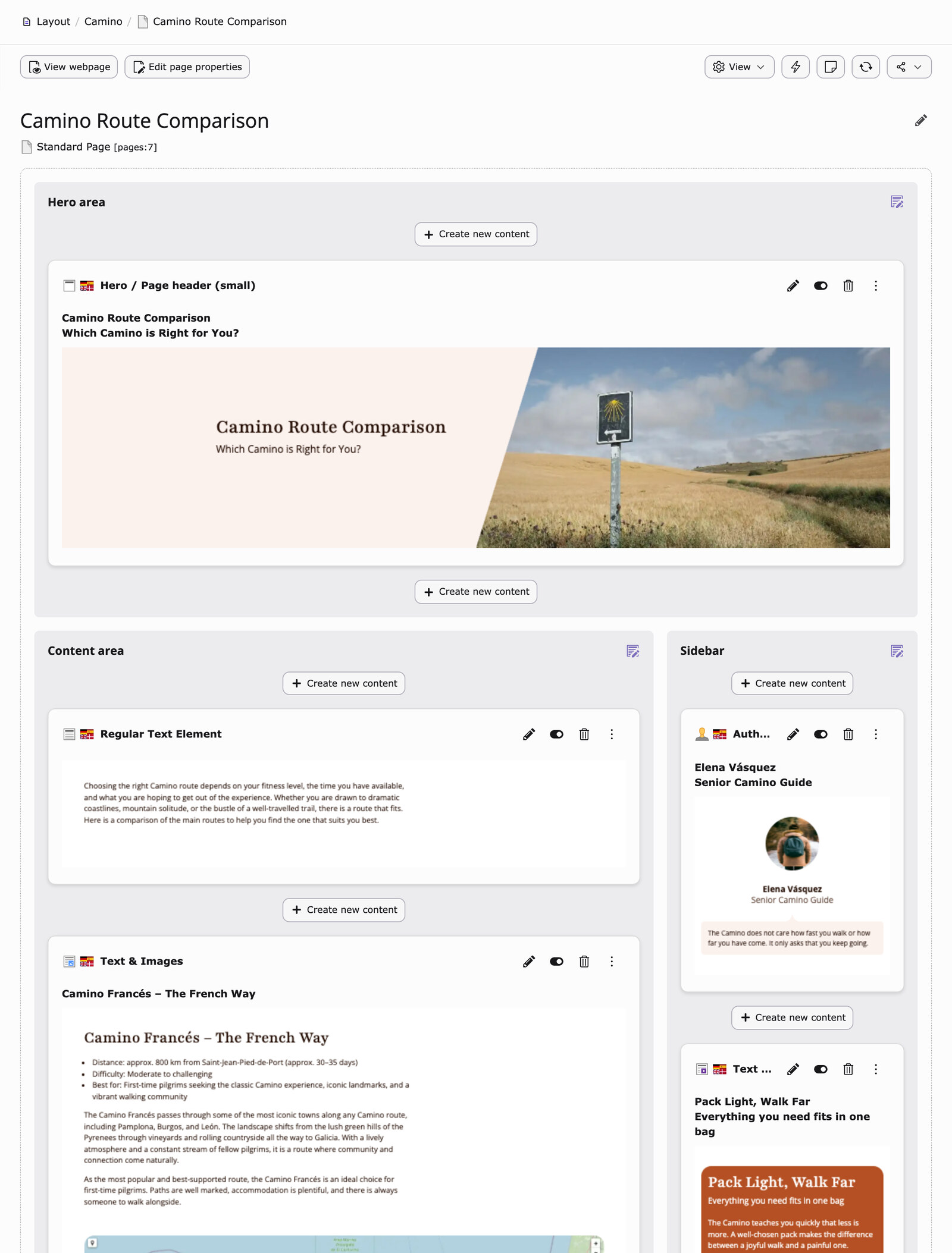Expand the share dropdown in toolbar
Screen dimensions: 952x1253
(909, 67)
